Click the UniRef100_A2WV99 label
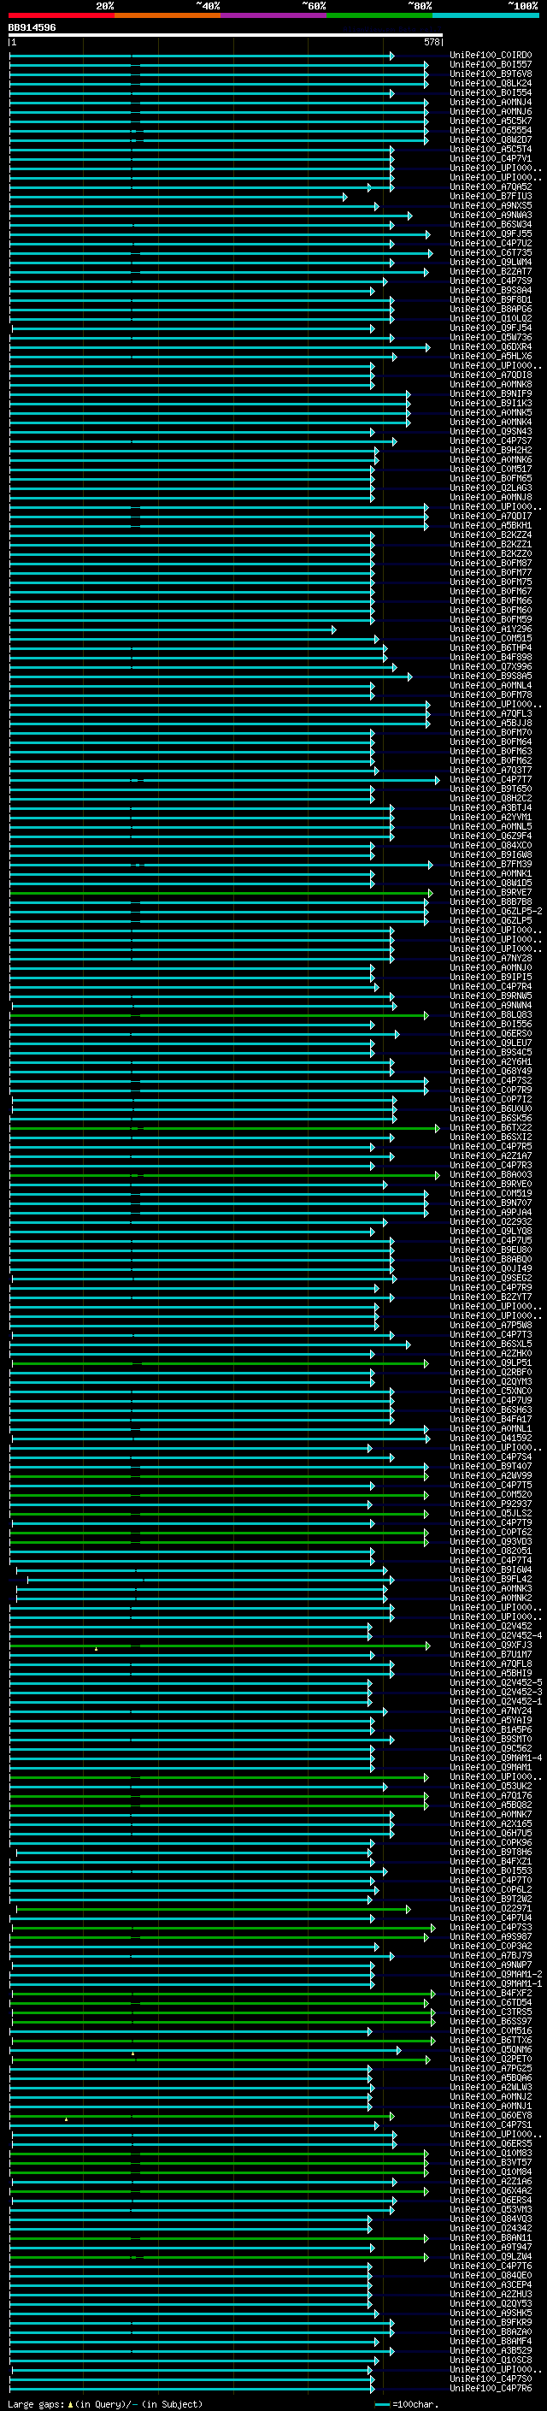 tap(491, 1475)
